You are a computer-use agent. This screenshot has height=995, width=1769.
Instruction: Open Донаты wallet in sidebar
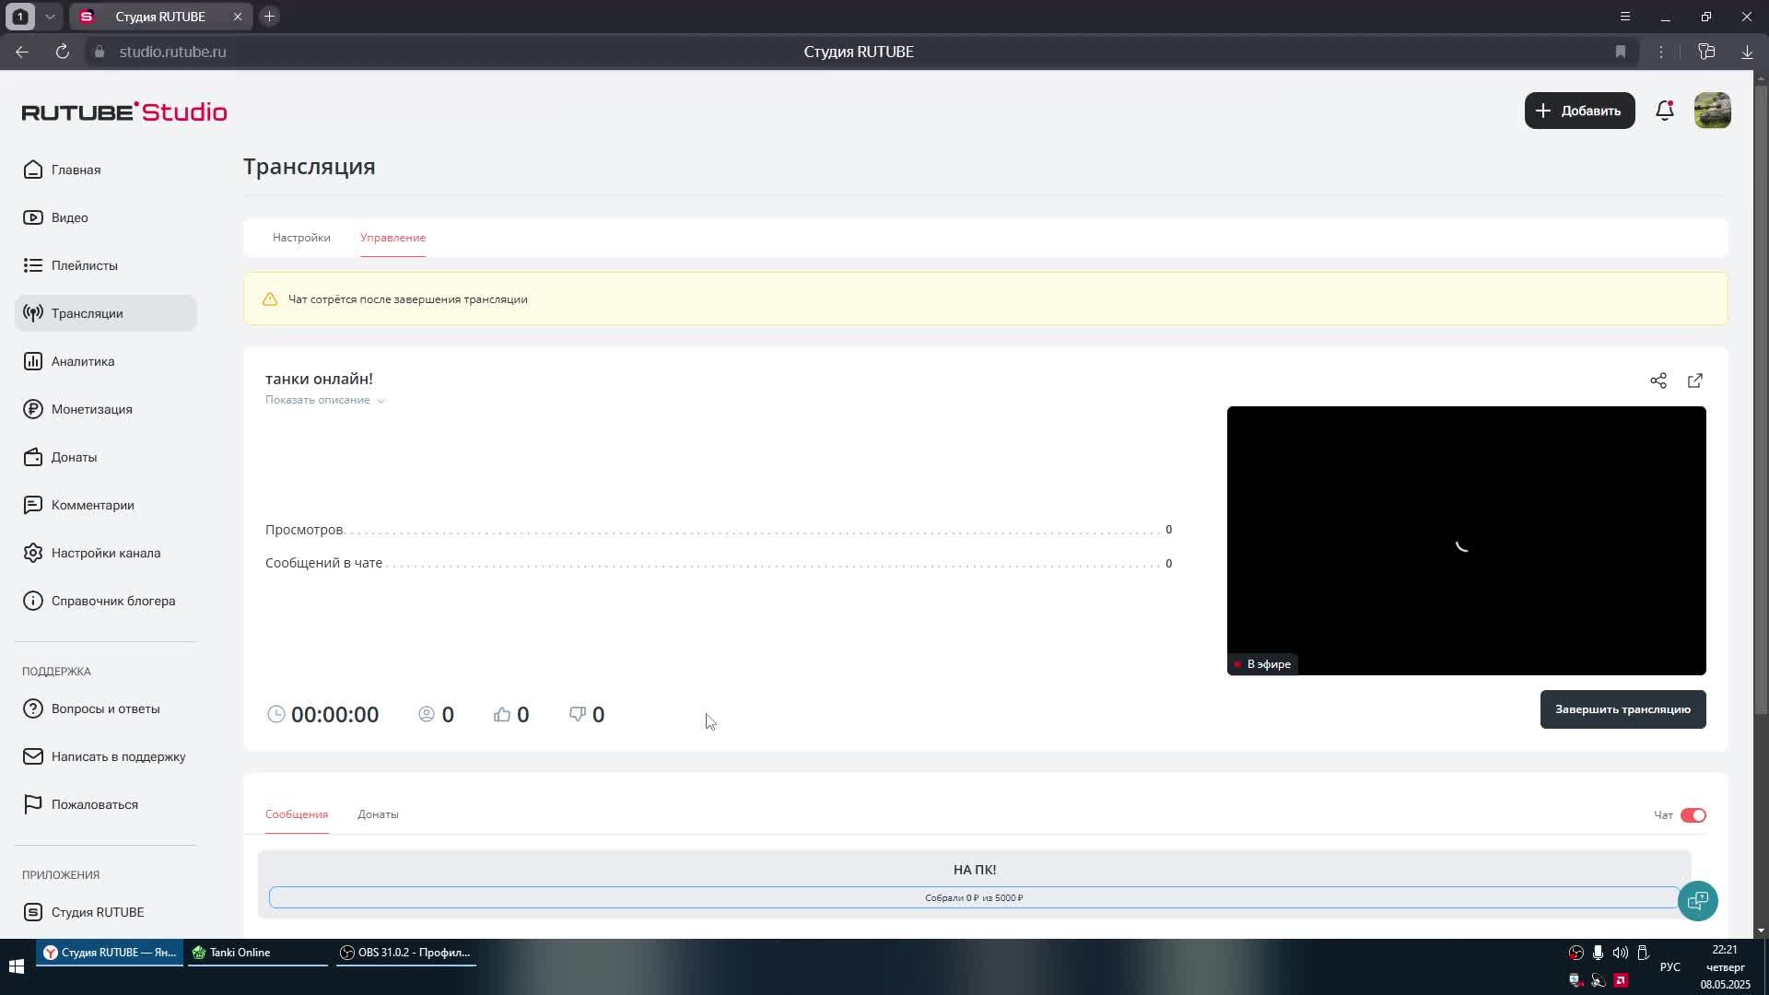coord(74,457)
